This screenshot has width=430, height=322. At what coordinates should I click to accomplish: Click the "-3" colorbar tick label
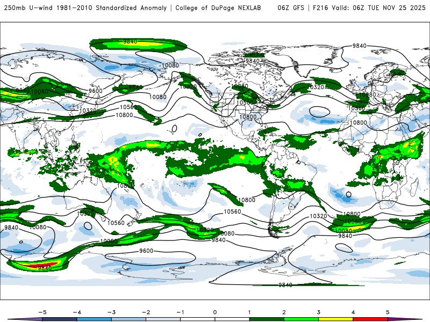111,312
